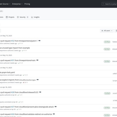
Task: Open the explicit imports commit
Action: point(18,80)
